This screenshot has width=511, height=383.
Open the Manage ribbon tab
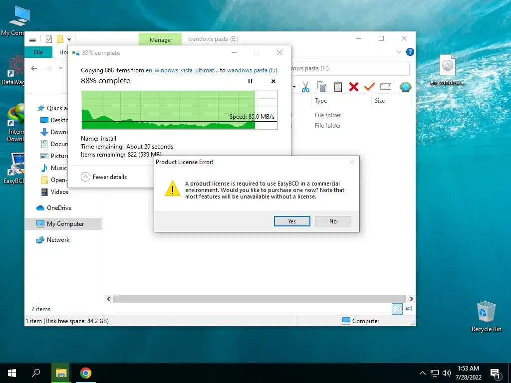[160, 39]
